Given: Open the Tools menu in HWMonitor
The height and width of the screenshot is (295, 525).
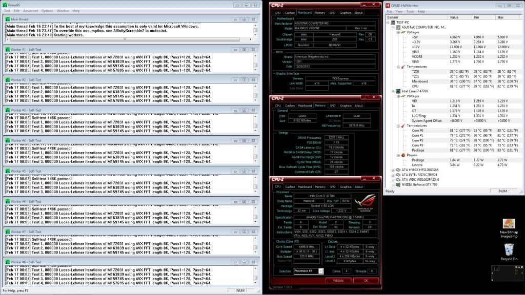Looking at the screenshot, I should pos(410,11).
